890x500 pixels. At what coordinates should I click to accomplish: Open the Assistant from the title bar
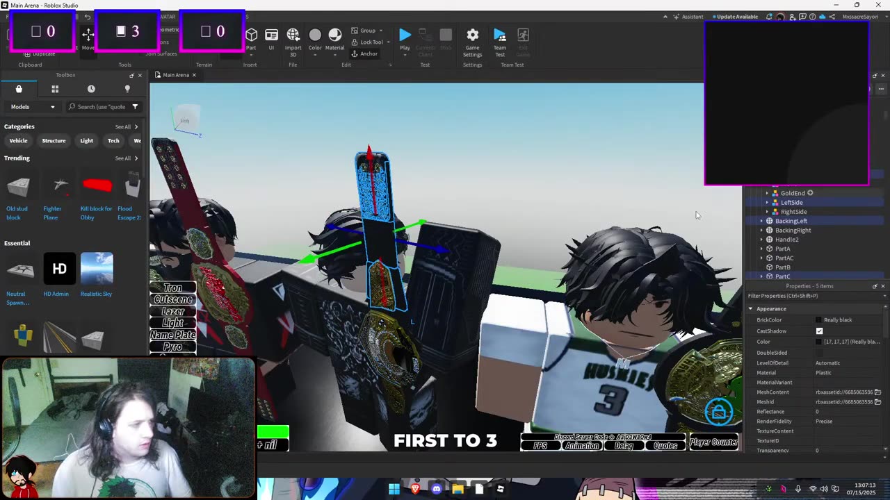click(x=688, y=17)
